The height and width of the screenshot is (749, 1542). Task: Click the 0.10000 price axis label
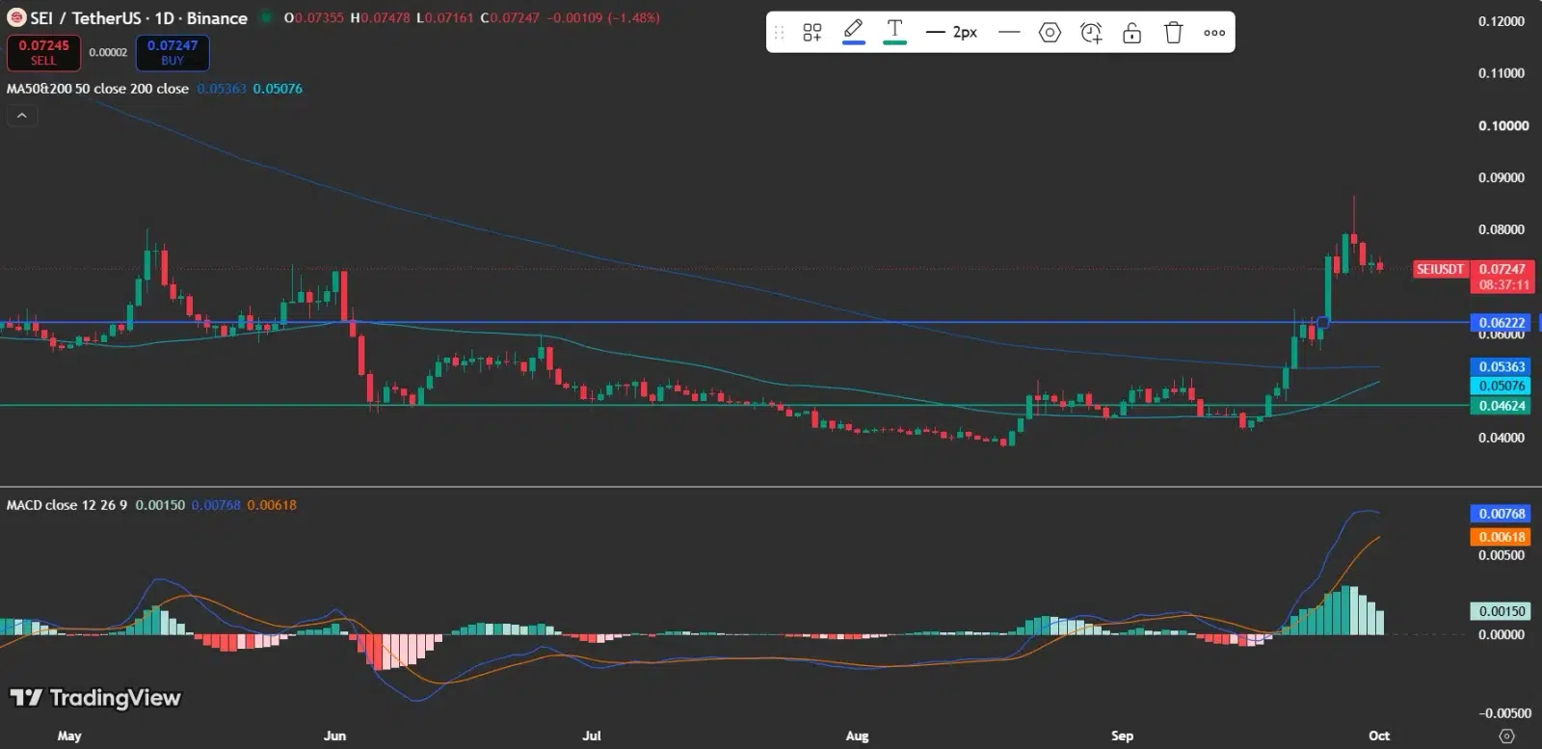tap(1503, 125)
